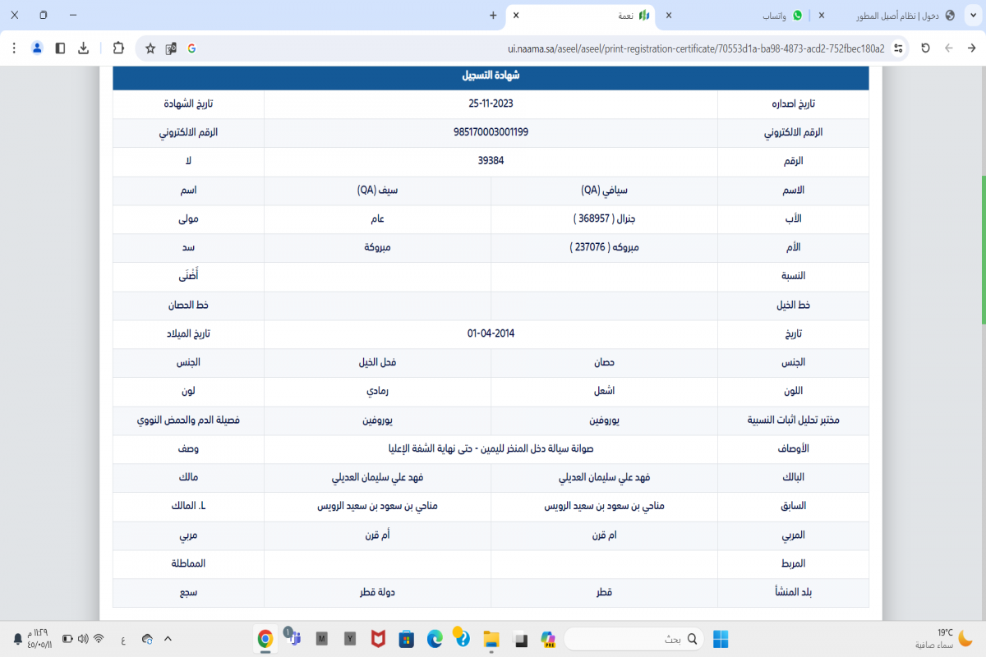Image resolution: width=986 pixels, height=657 pixels.
Task: Expand the system tray hidden icons chevron
Action: pos(168,639)
